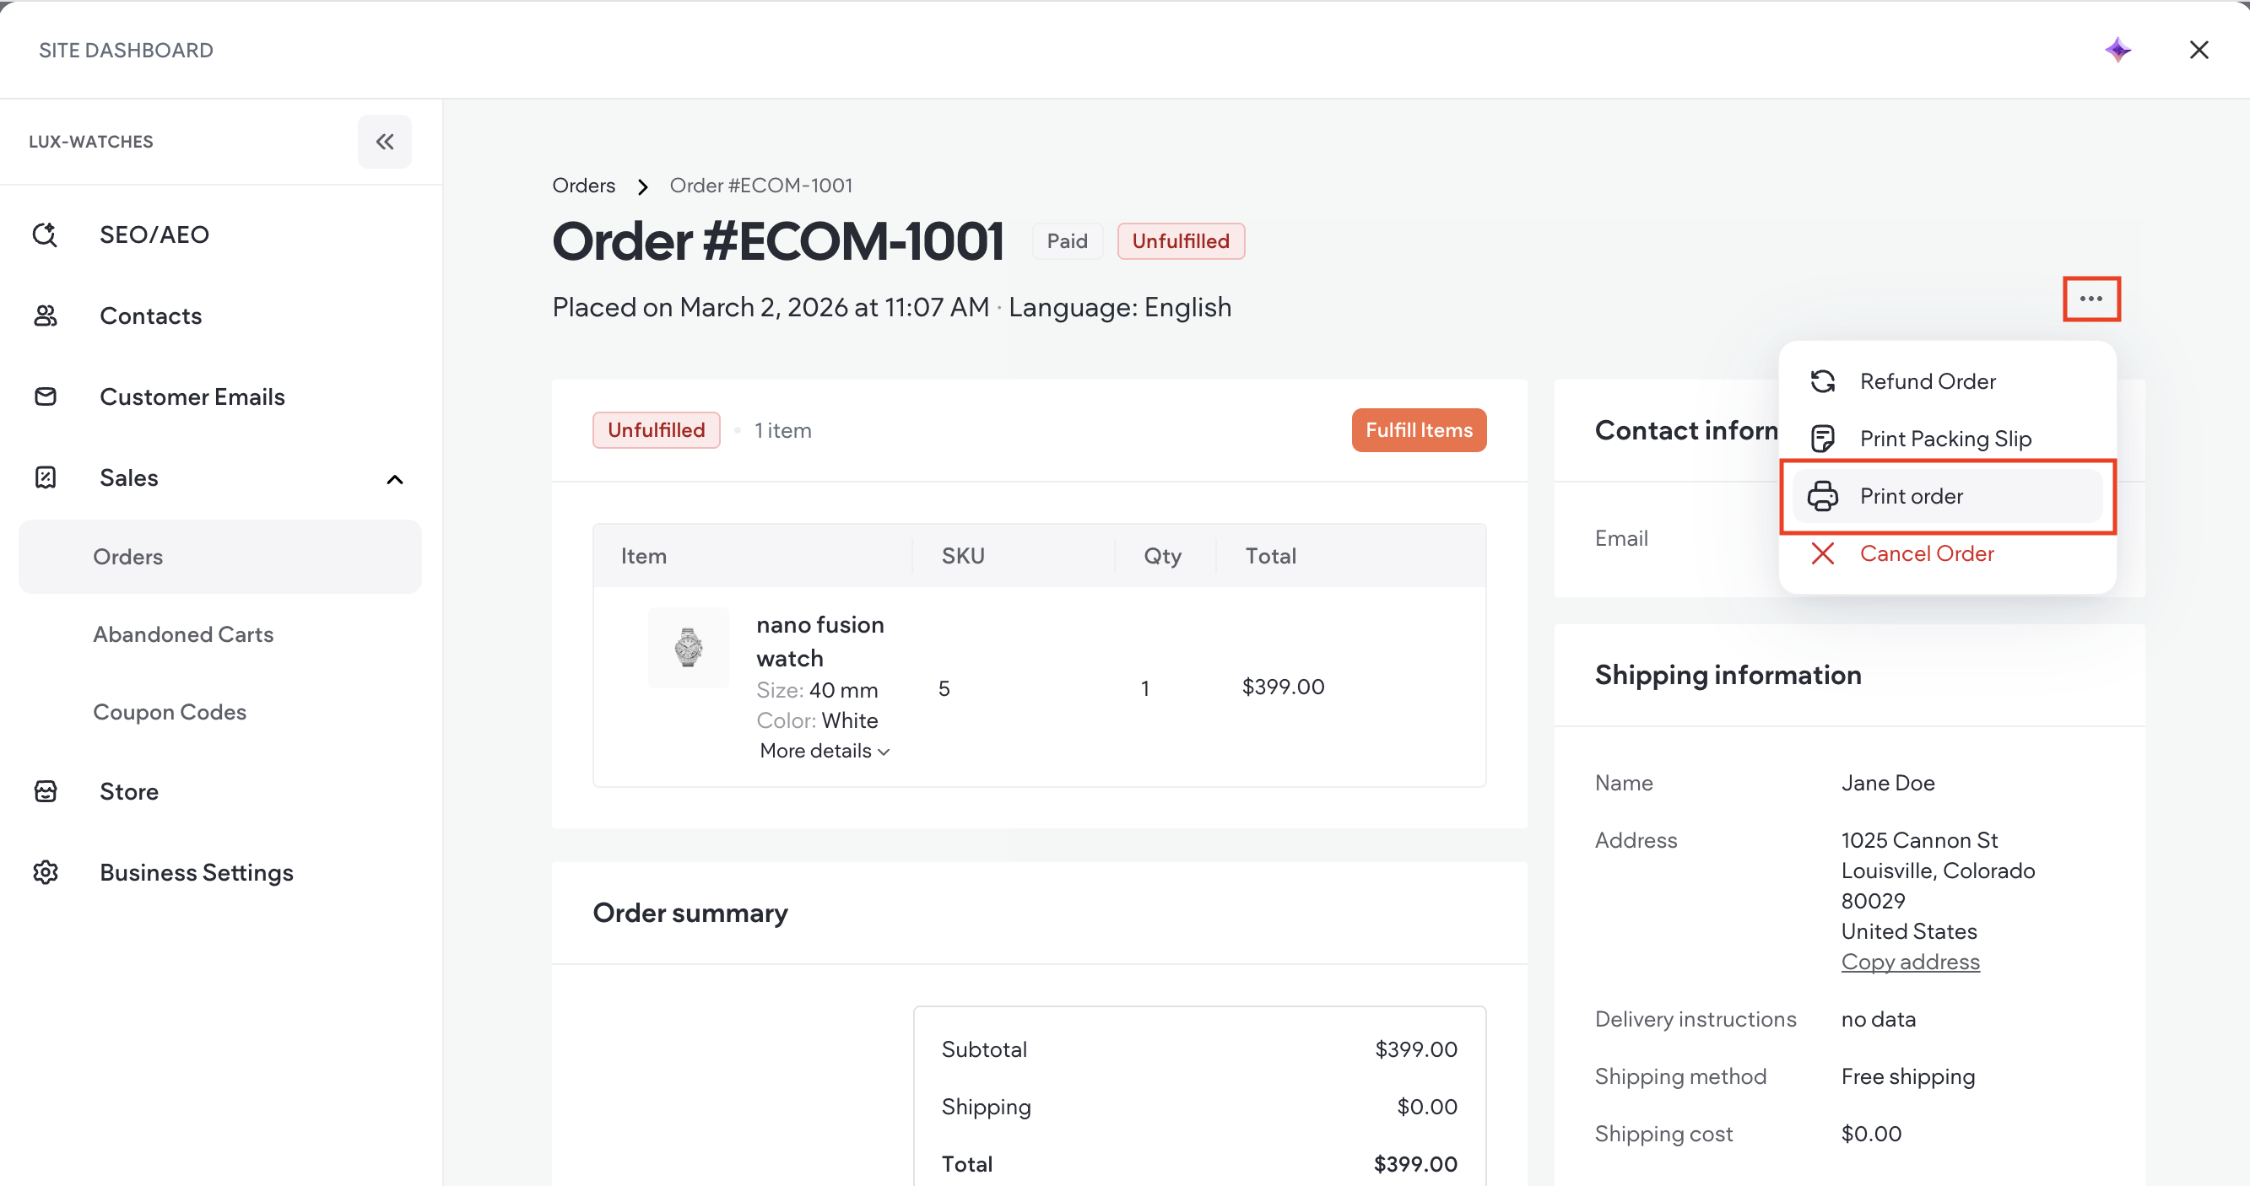Click the SEO/AEO magnifier icon
The height and width of the screenshot is (1186, 2250).
point(46,235)
